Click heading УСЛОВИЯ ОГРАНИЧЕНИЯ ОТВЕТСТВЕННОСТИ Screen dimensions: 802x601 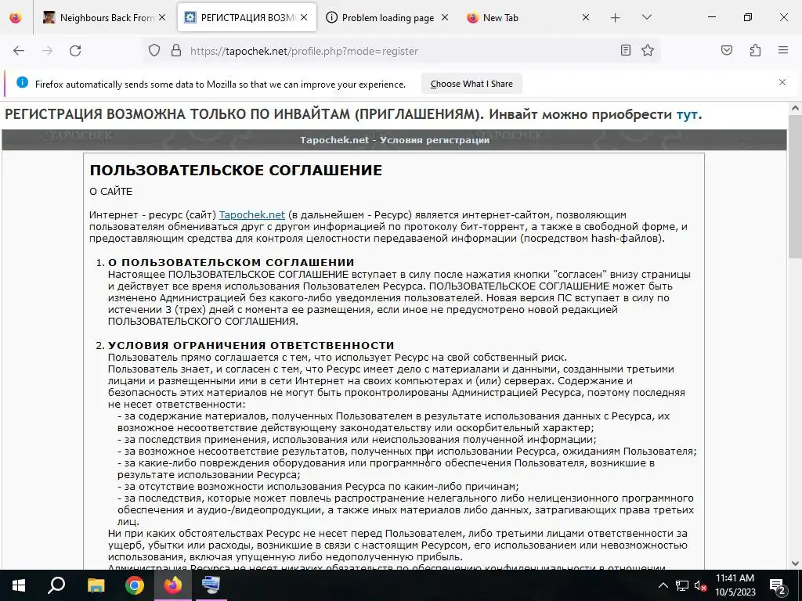click(251, 345)
